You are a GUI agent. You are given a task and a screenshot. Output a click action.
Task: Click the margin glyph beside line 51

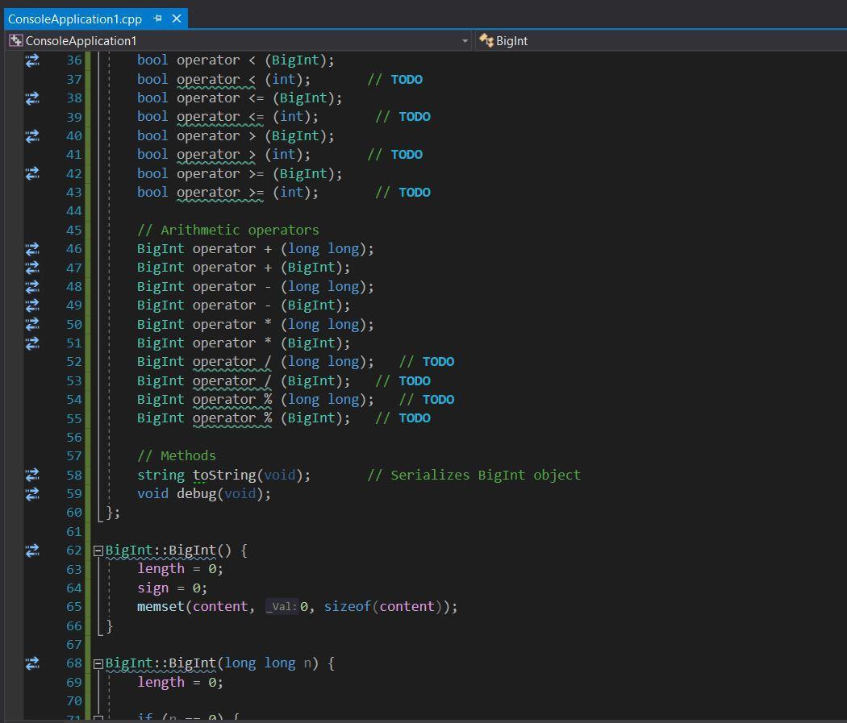click(32, 343)
